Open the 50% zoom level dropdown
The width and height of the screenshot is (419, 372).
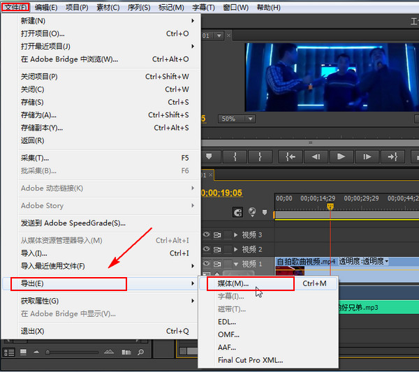tap(251, 119)
